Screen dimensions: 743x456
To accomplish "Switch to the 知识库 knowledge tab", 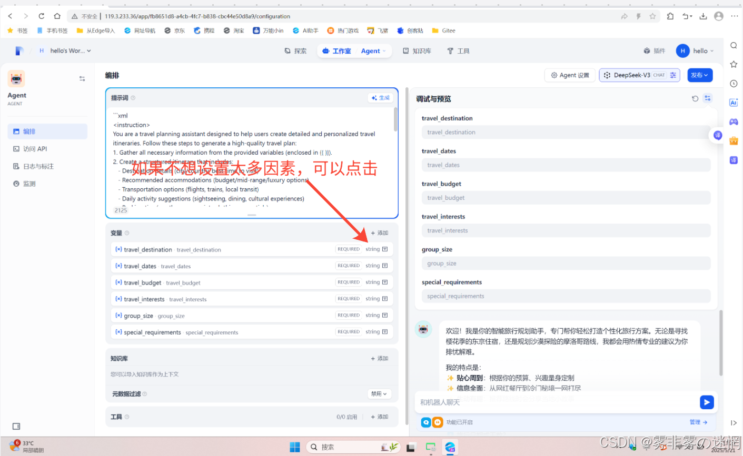I will [x=417, y=51].
